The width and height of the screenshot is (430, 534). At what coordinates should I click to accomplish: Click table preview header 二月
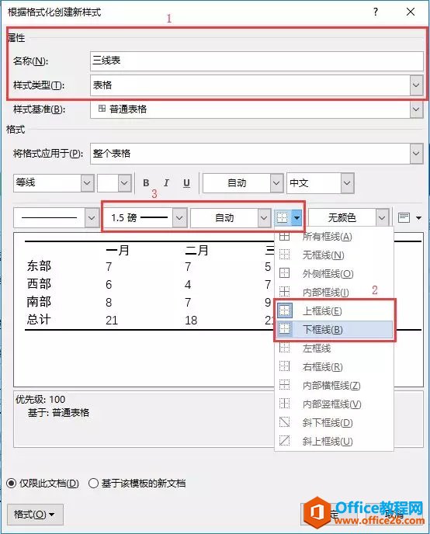[x=197, y=250]
